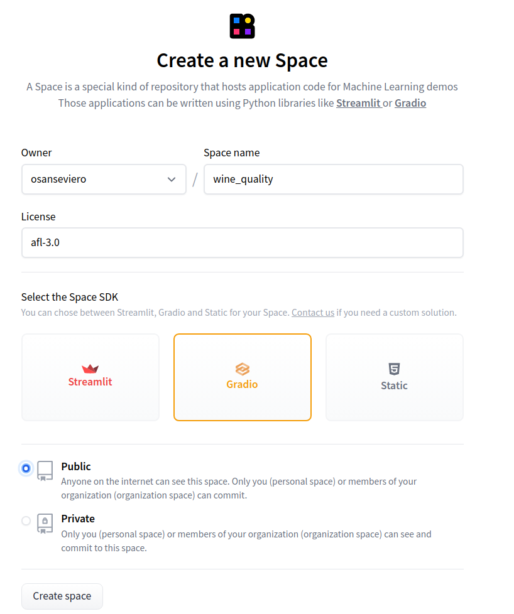Select the Private radio button
Viewport: 514px width, 614px height.
26,520
